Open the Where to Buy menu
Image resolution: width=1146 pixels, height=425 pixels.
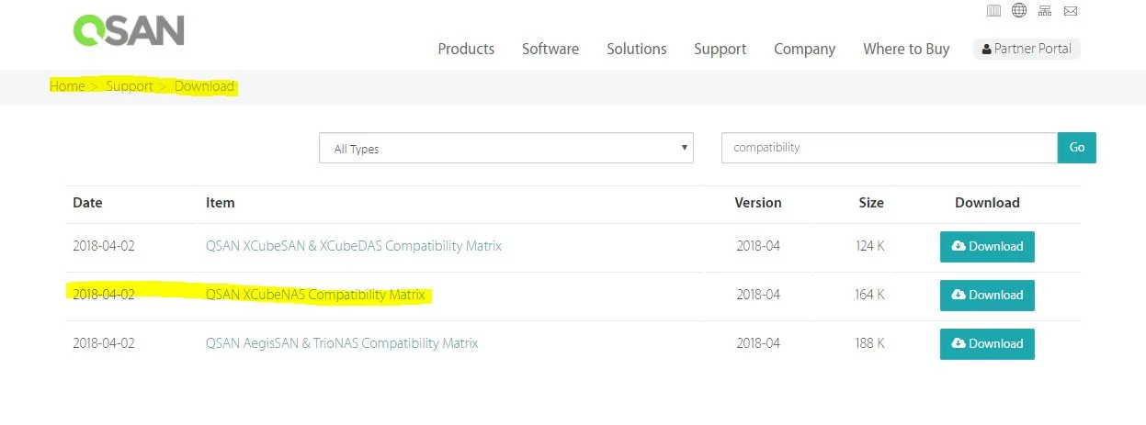coord(906,49)
